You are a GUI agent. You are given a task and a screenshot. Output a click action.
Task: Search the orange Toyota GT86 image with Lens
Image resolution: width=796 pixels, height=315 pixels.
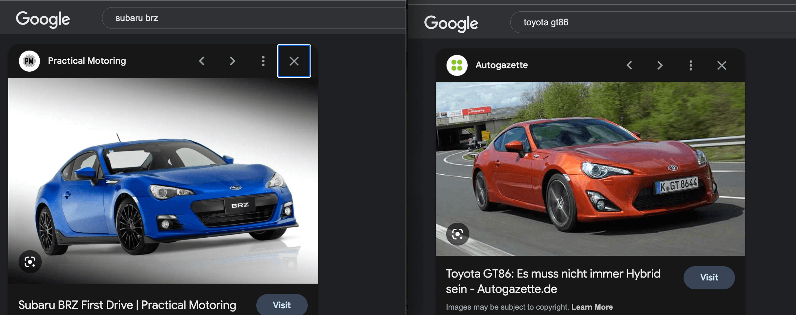(458, 234)
